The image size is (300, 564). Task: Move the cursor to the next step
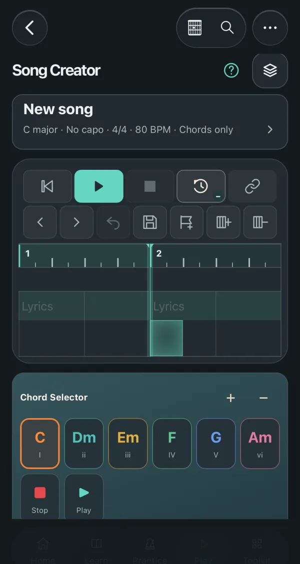click(x=76, y=222)
